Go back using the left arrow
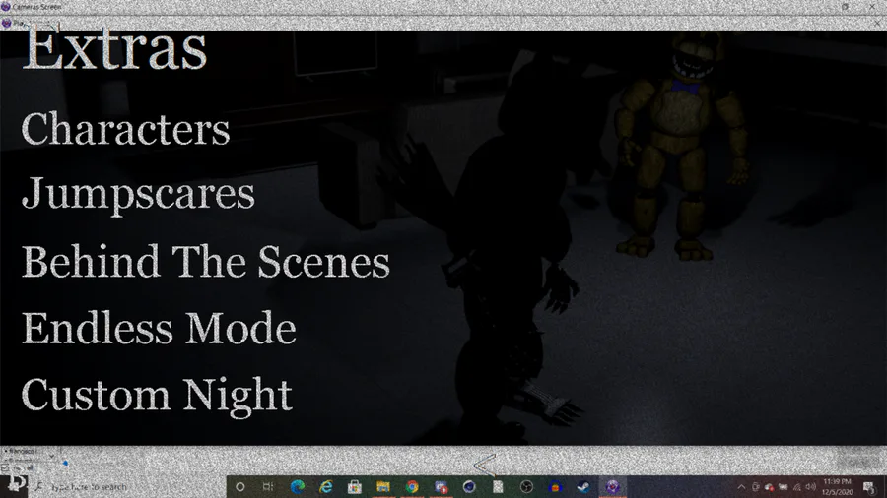 coord(484,465)
